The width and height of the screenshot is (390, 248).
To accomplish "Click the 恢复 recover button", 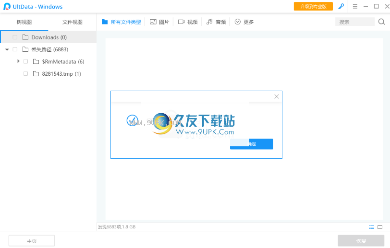I will point(361,241).
